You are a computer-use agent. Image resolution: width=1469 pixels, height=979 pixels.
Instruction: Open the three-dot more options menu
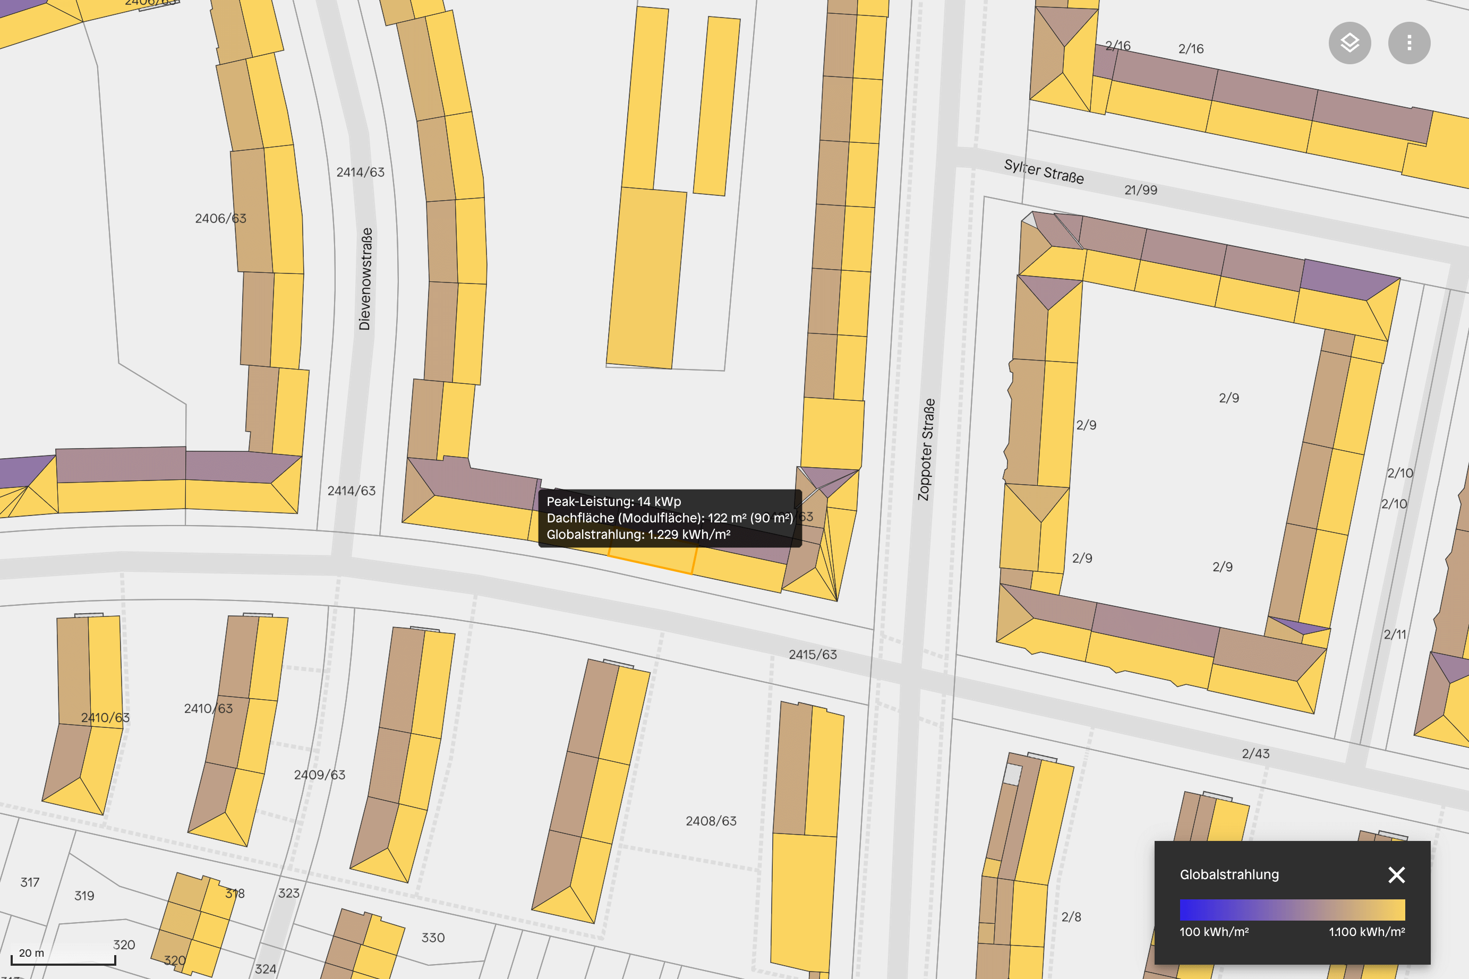(1409, 43)
